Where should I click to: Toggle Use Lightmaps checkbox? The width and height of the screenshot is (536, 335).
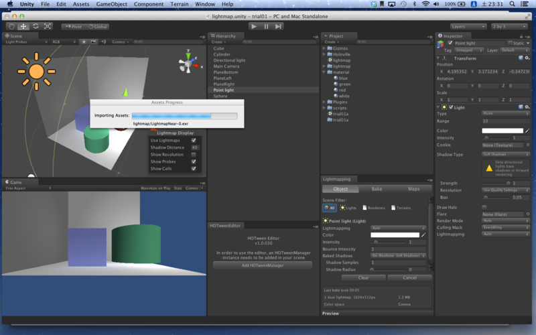[x=194, y=140]
